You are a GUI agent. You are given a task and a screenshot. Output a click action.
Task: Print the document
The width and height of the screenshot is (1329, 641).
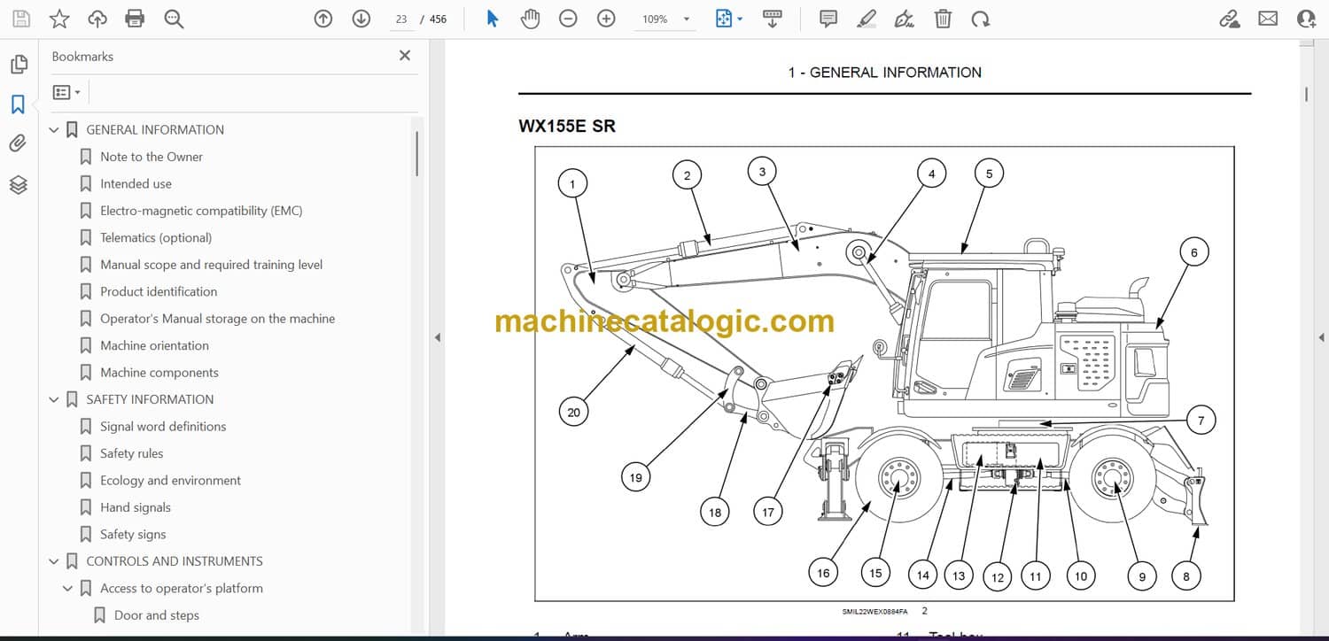135,19
